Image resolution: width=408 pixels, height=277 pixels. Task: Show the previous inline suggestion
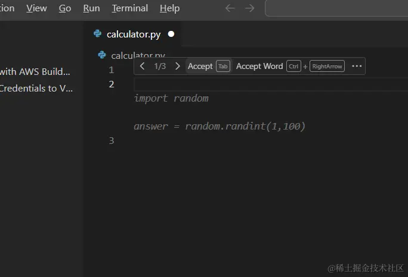tap(142, 66)
